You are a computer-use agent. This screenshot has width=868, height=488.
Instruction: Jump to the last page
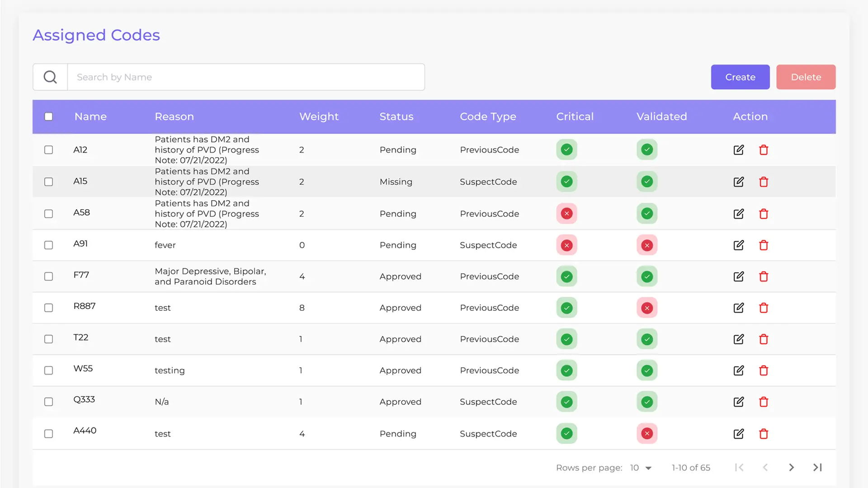click(x=817, y=468)
